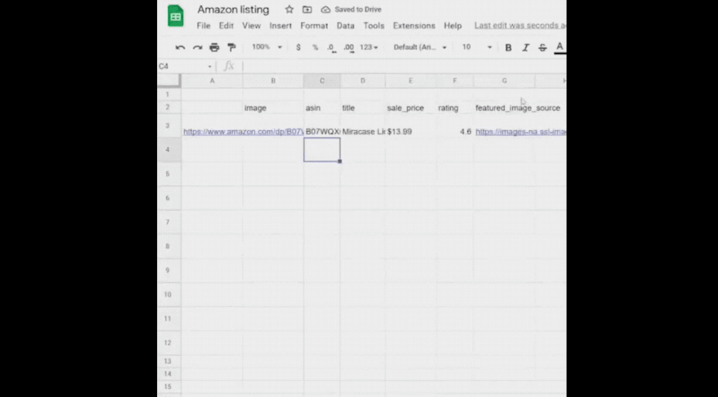Open the View menu
Viewport: 718px width, 397px height.
252,26
